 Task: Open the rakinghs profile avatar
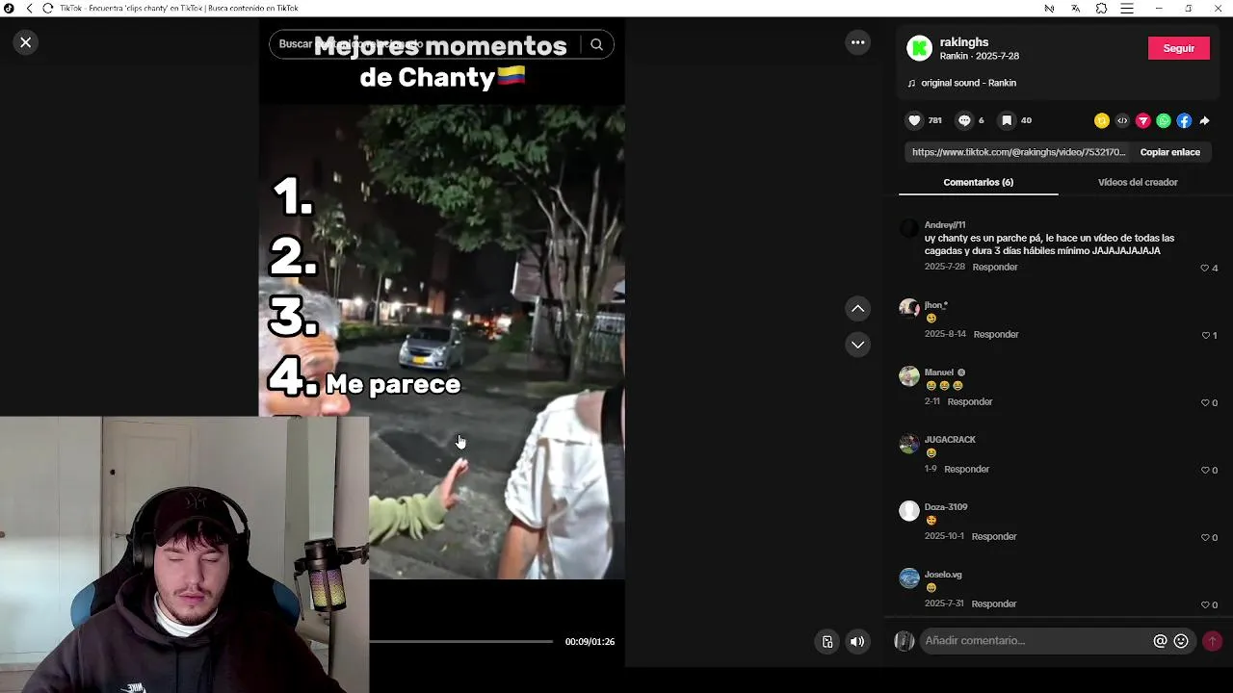click(920, 48)
